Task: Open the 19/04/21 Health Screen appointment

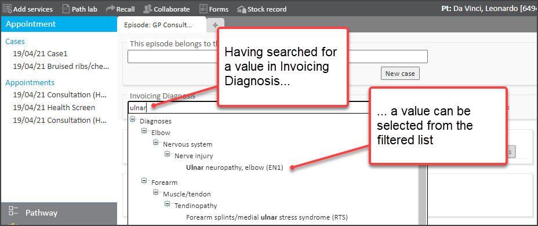Action: (54, 108)
